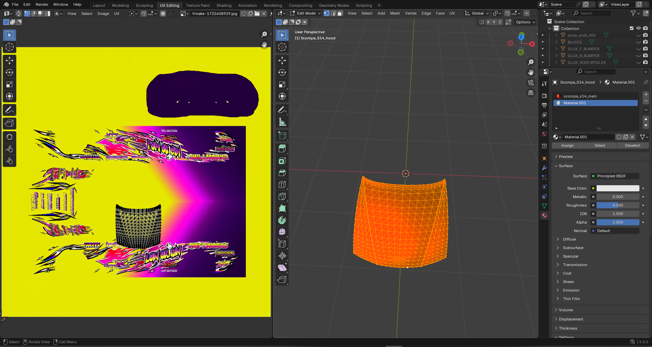Image resolution: width=652 pixels, height=347 pixels.
Task: Switch to the Shading workspace tab
Action: 224,5
